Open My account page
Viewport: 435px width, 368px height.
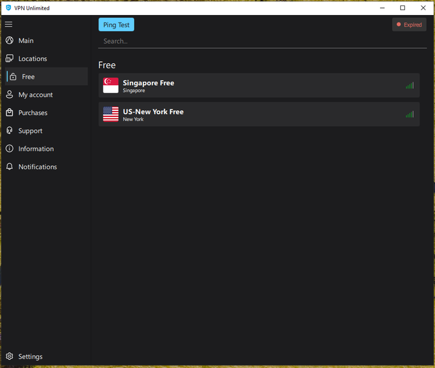[46, 95]
